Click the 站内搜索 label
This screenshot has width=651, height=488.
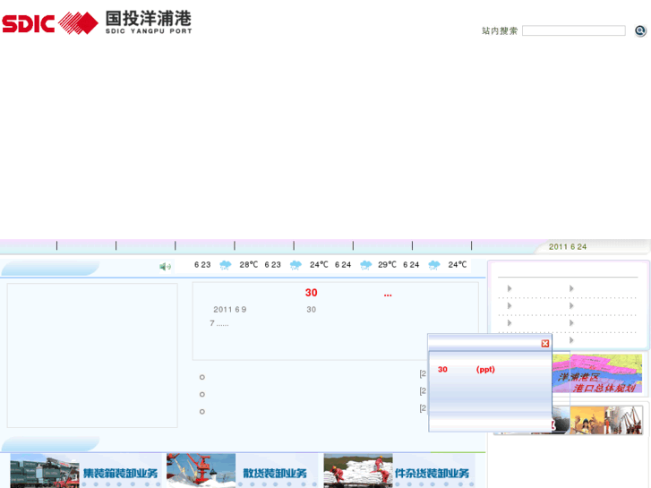500,30
